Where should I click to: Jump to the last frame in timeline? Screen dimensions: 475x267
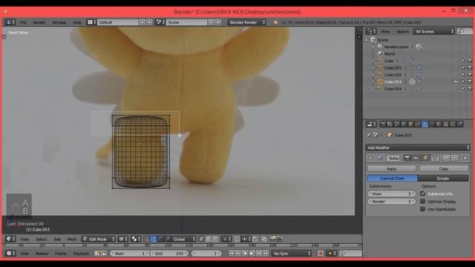click(266, 254)
